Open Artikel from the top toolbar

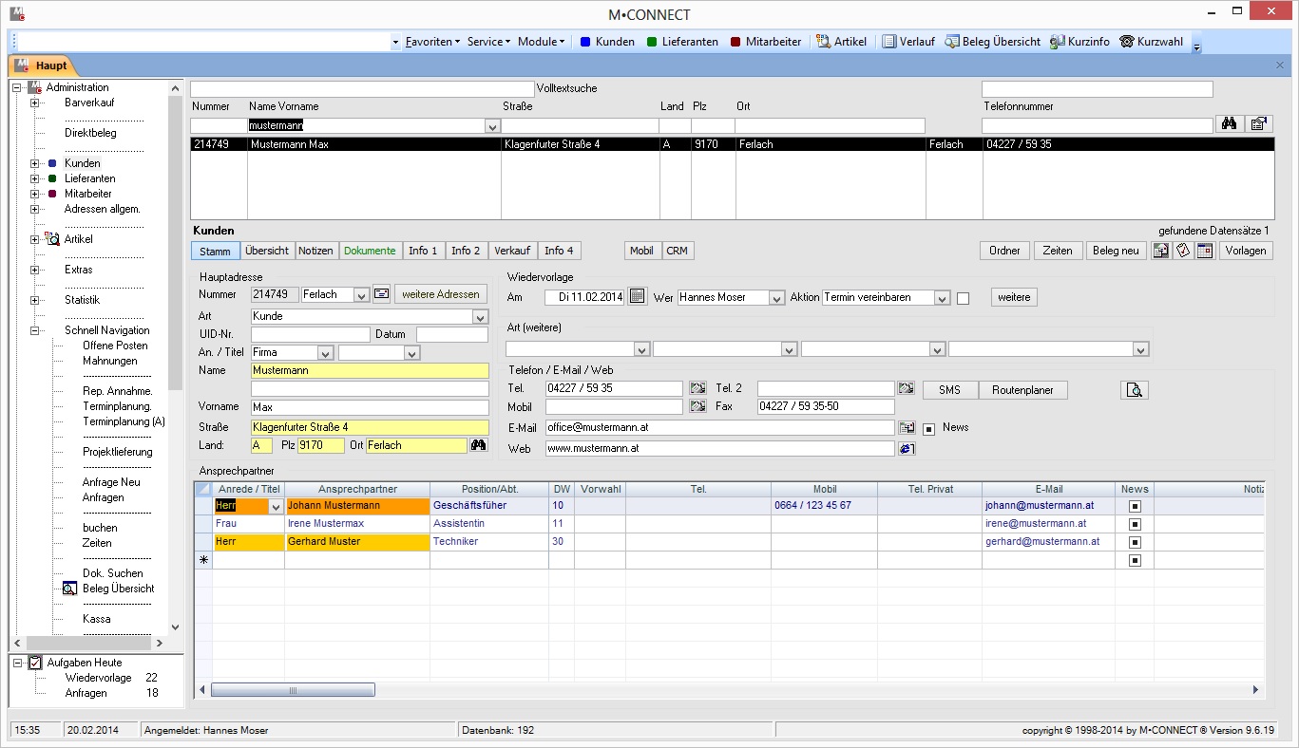pyautogui.click(x=842, y=42)
